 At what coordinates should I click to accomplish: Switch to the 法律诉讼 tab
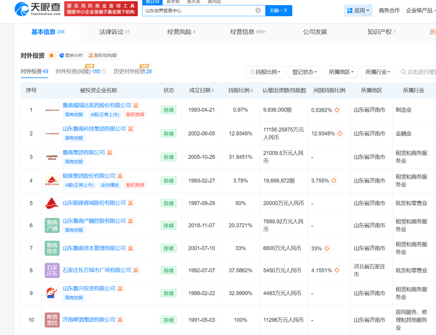click(x=114, y=32)
